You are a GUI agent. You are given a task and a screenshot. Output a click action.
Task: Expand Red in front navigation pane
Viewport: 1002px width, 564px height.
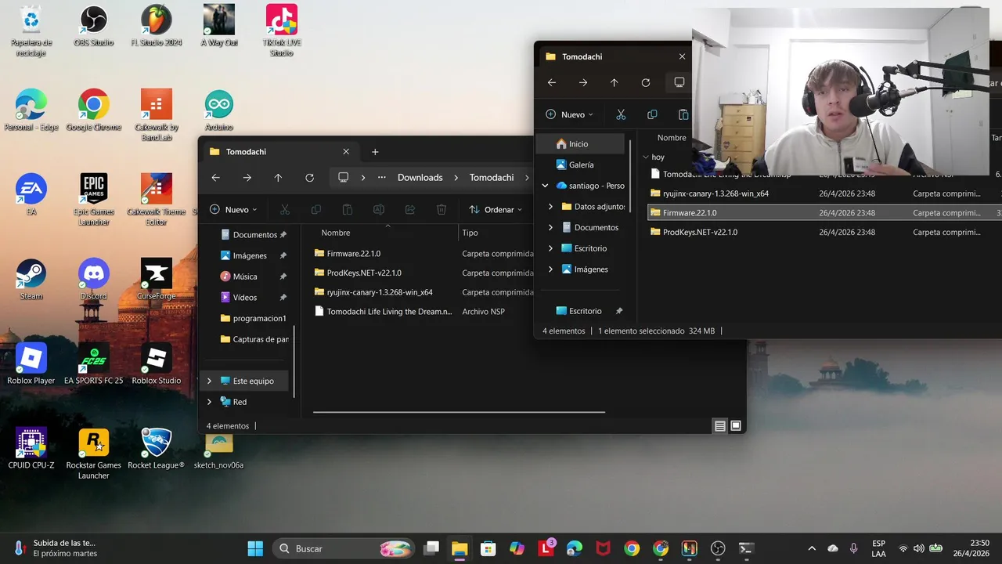coord(209,402)
